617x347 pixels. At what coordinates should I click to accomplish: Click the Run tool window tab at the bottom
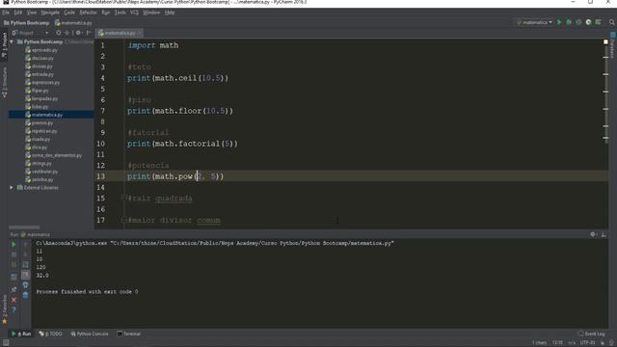pos(21,334)
